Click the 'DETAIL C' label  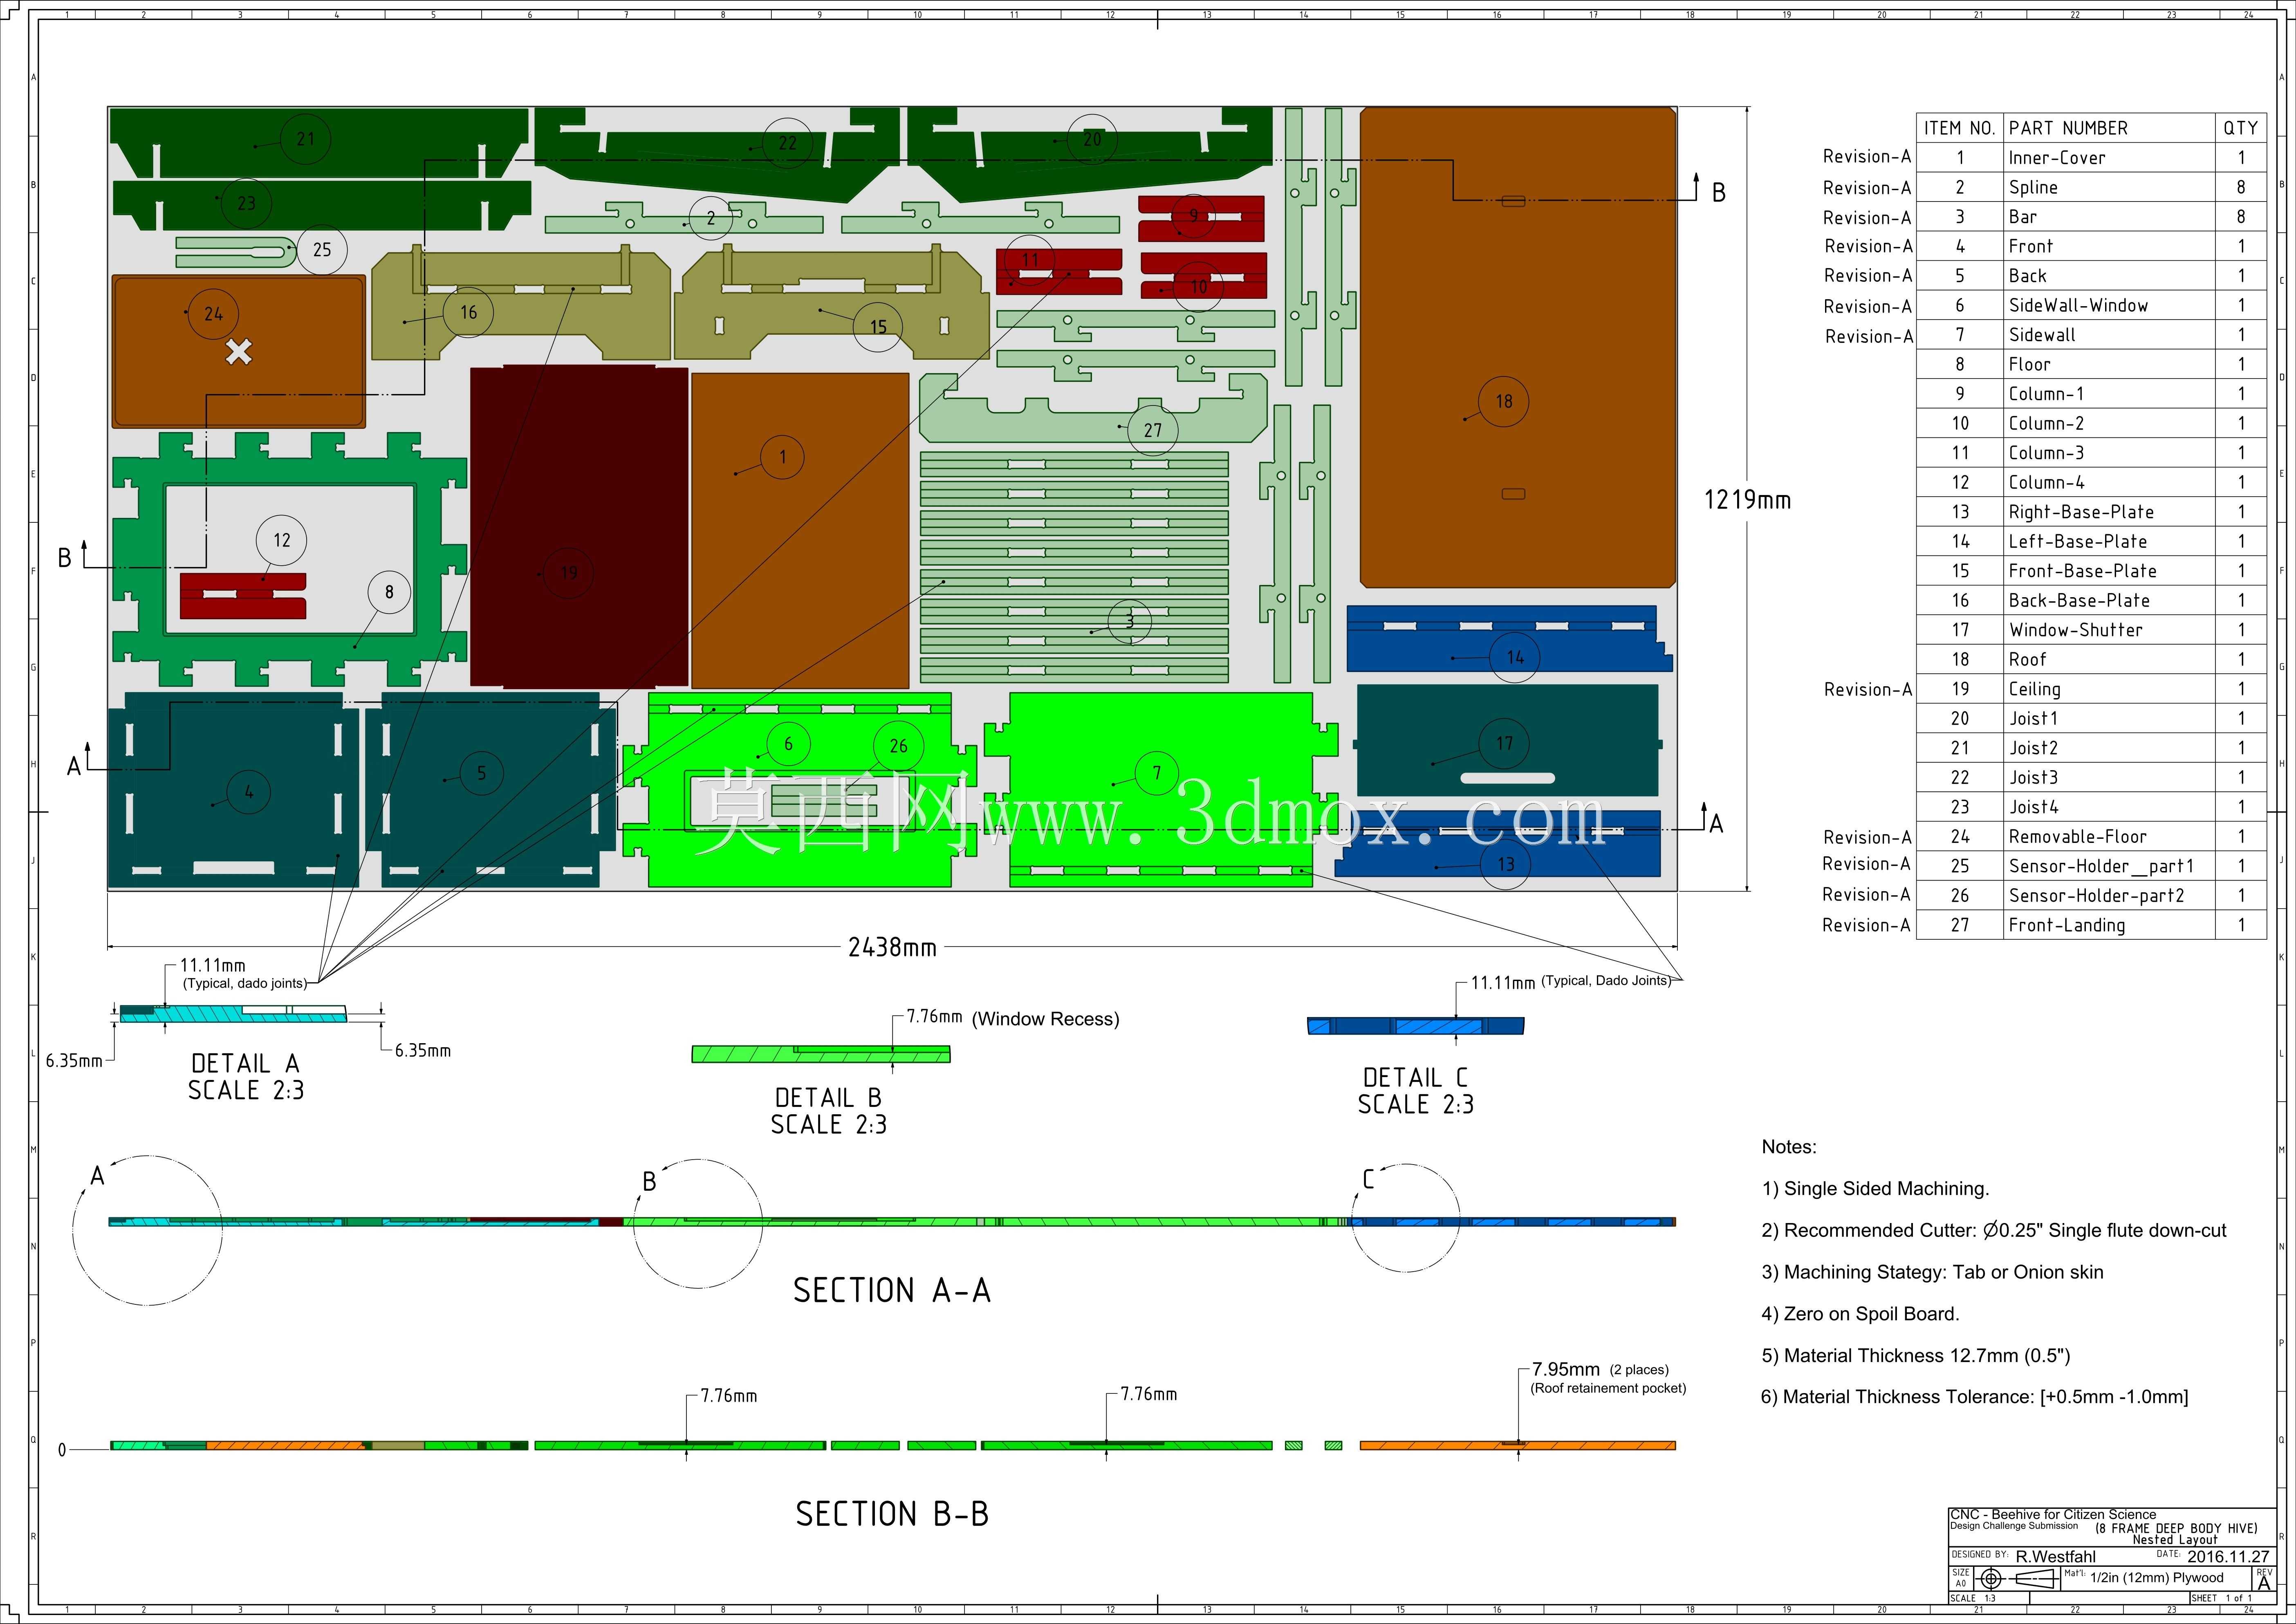tap(1415, 1078)
